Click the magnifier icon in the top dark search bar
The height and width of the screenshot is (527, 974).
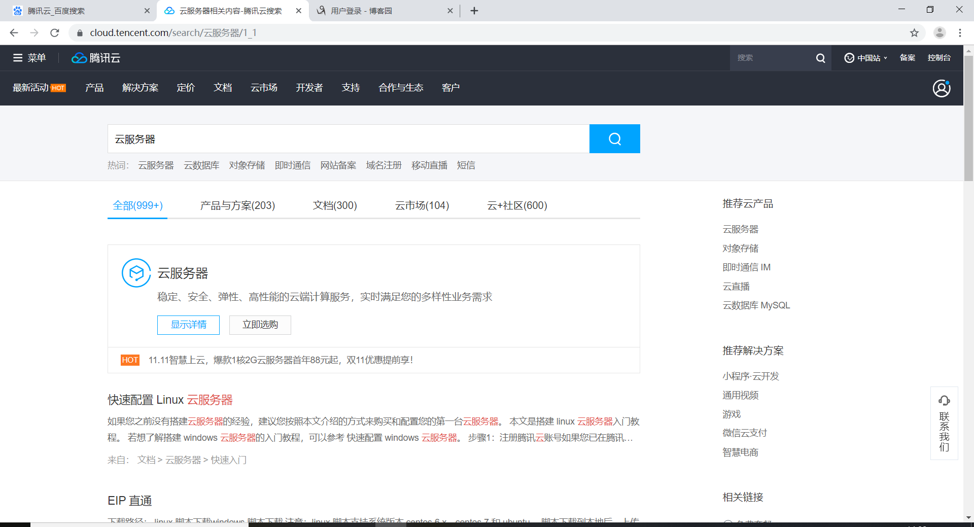pyautogui.click(x=820, y=58)
